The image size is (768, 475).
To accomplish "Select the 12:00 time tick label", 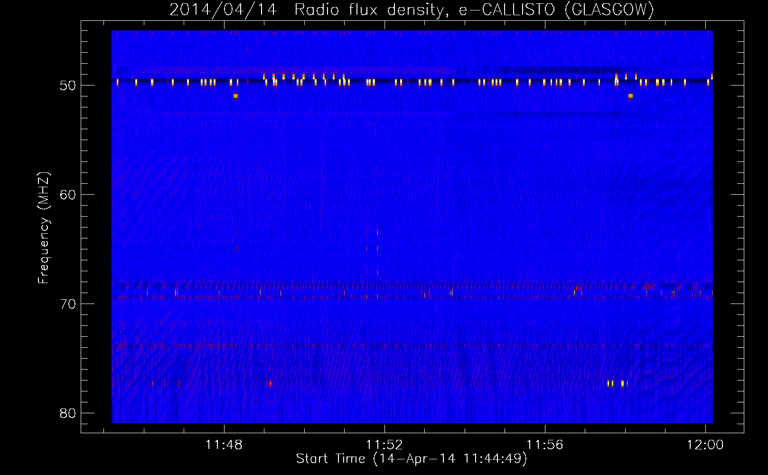I will tap(705, 445).
